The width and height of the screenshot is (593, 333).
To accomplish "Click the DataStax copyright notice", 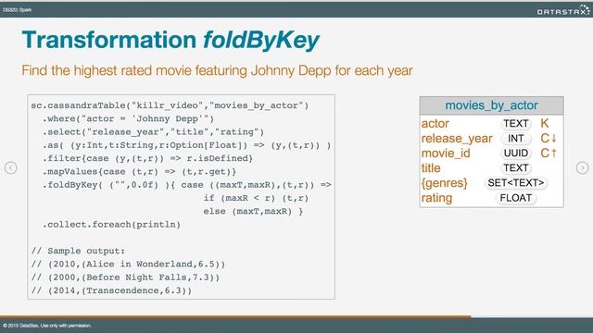I will 47,326.
